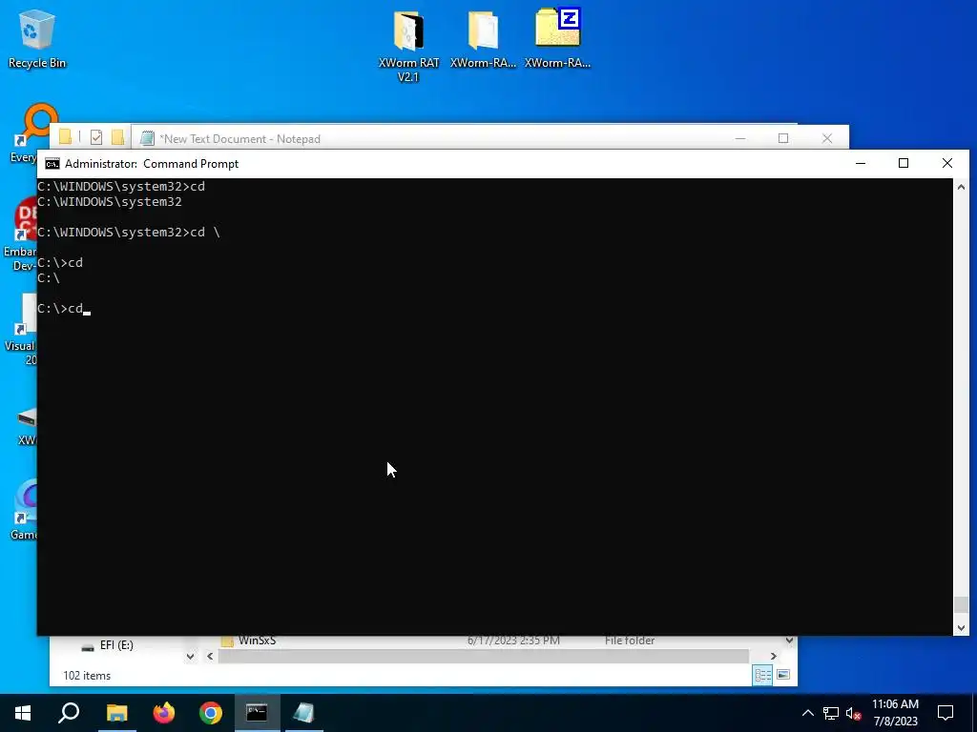Screen dimensions: 977x732
Task: Maximize the Notepad window behind
Action: click(783, 138)
